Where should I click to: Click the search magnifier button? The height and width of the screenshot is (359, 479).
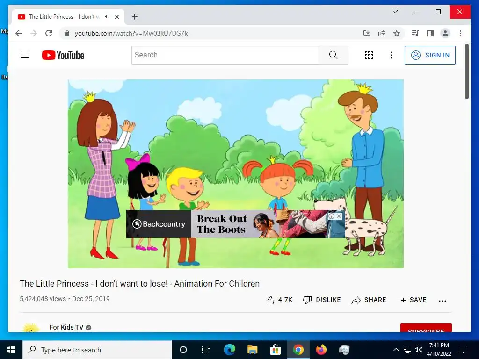click(x=333, y=55)
